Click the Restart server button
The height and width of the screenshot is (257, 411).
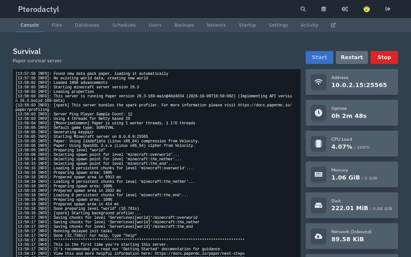click(x=352, y=58)
